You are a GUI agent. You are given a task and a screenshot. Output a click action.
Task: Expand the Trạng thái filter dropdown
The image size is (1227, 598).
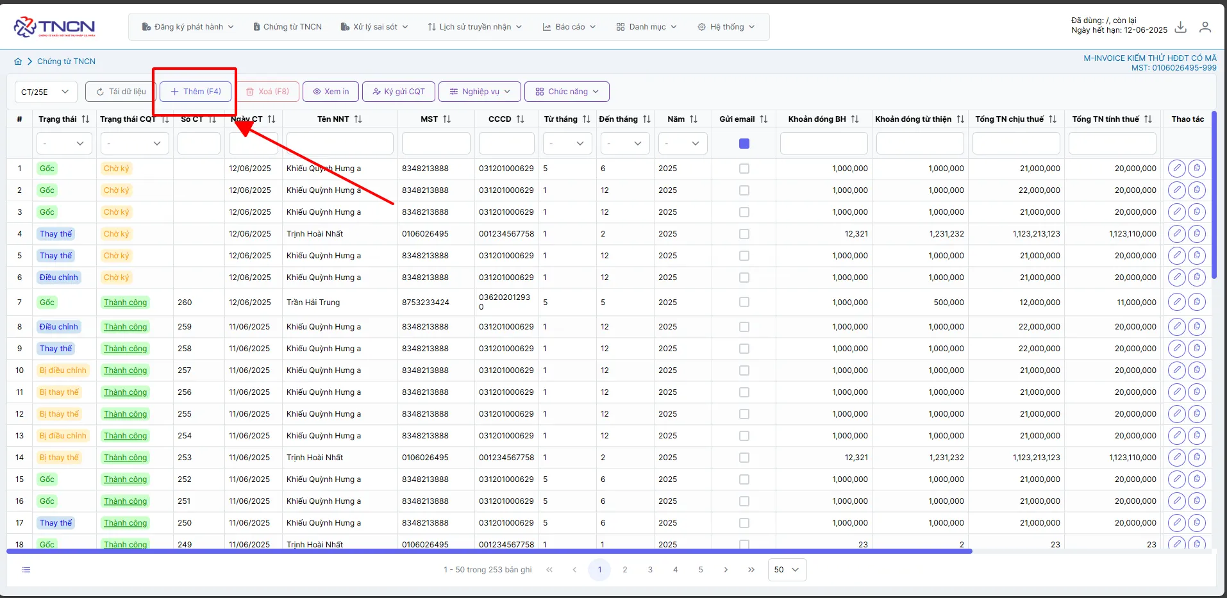click(x=64, y=144)
